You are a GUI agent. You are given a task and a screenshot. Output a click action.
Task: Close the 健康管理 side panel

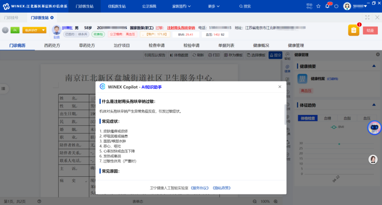(377, 55)
